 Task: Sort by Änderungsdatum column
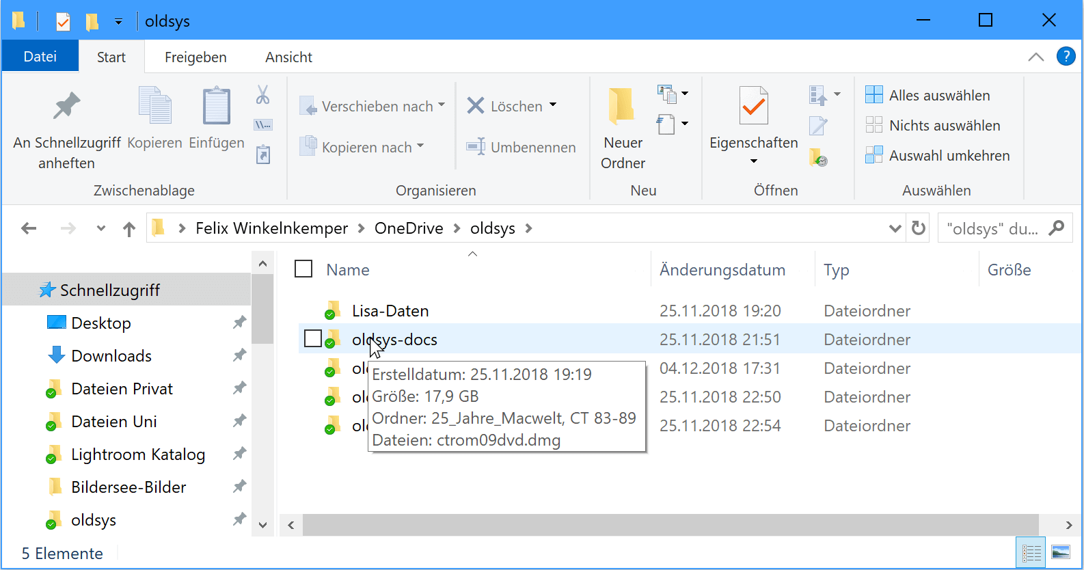point(722,270)
